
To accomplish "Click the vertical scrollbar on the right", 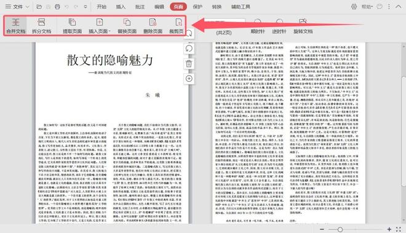I will pyautogui.click(x=404, y=131).
